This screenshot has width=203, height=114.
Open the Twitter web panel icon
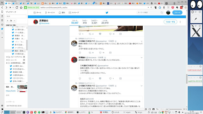2,29
